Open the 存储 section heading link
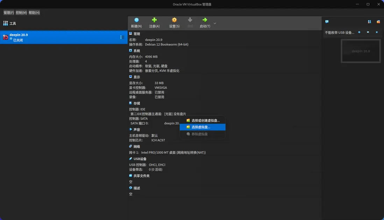The width and height of the screenshot is (384, 220). pyautogui.click(x=137, y=103)
